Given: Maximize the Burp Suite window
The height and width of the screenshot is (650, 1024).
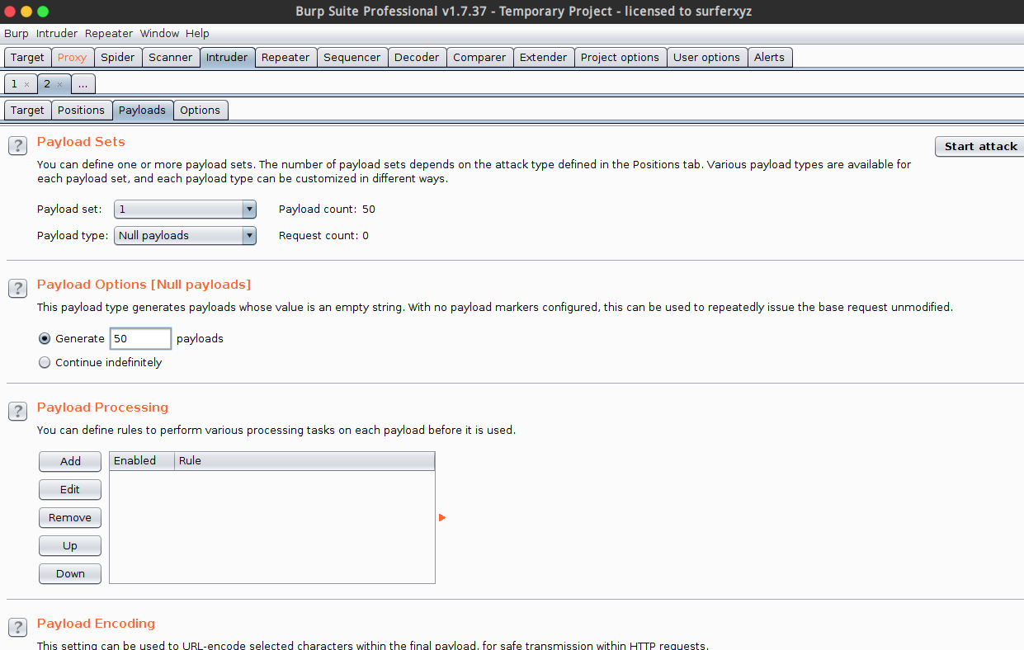Looking at the screenshot, I should [43, 12].
